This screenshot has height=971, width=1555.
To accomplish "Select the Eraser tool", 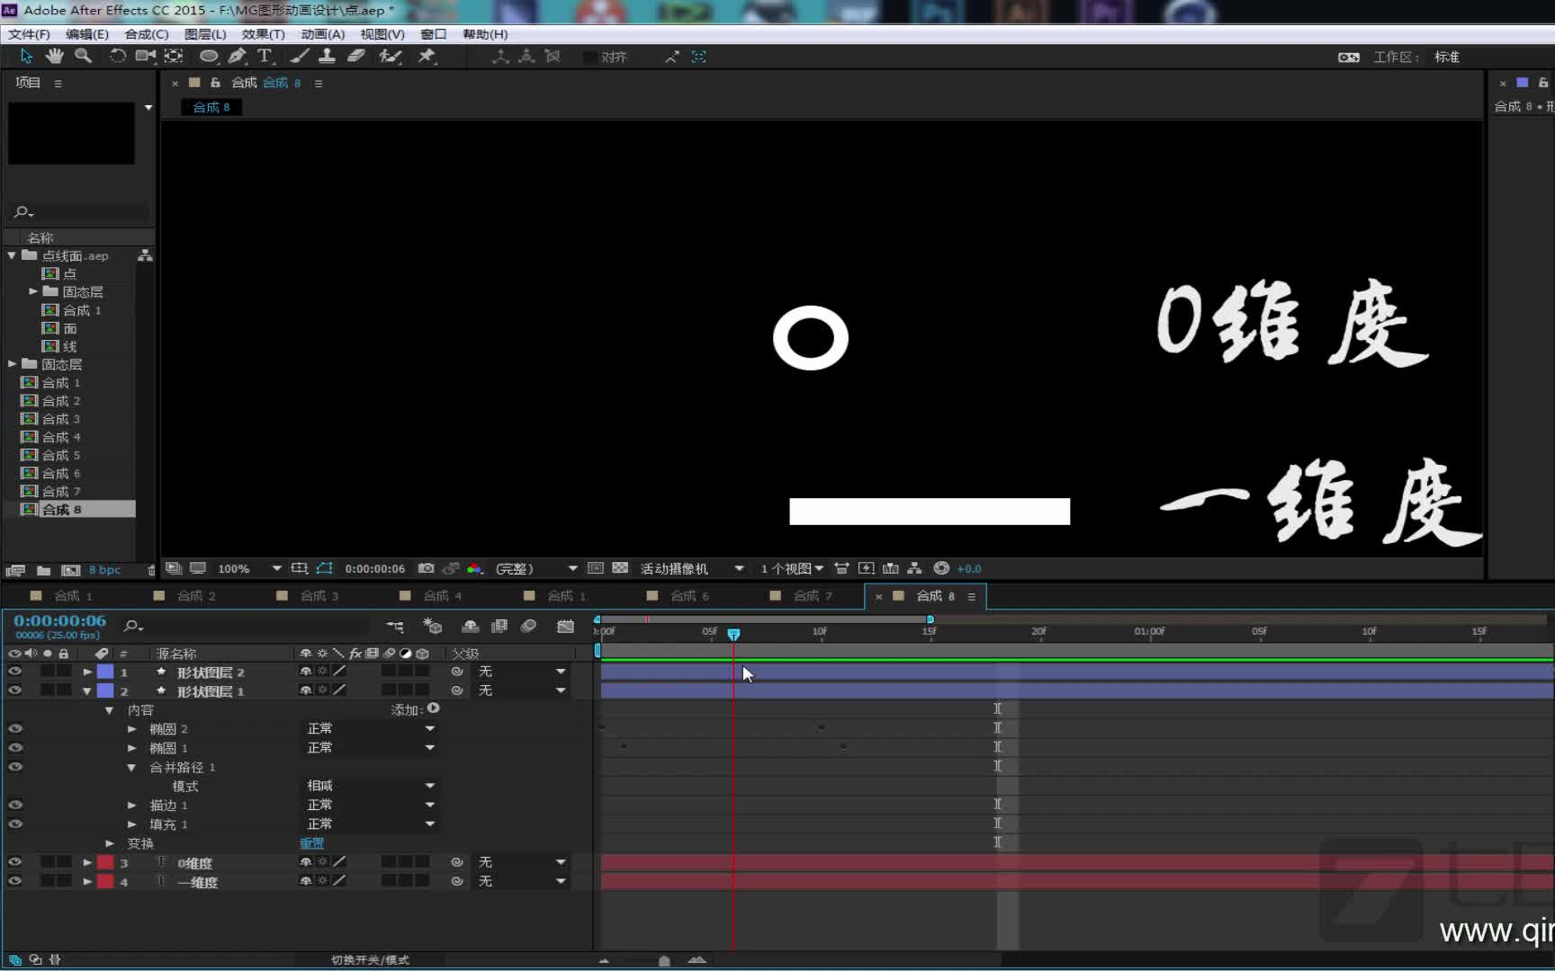I will 356,56.
